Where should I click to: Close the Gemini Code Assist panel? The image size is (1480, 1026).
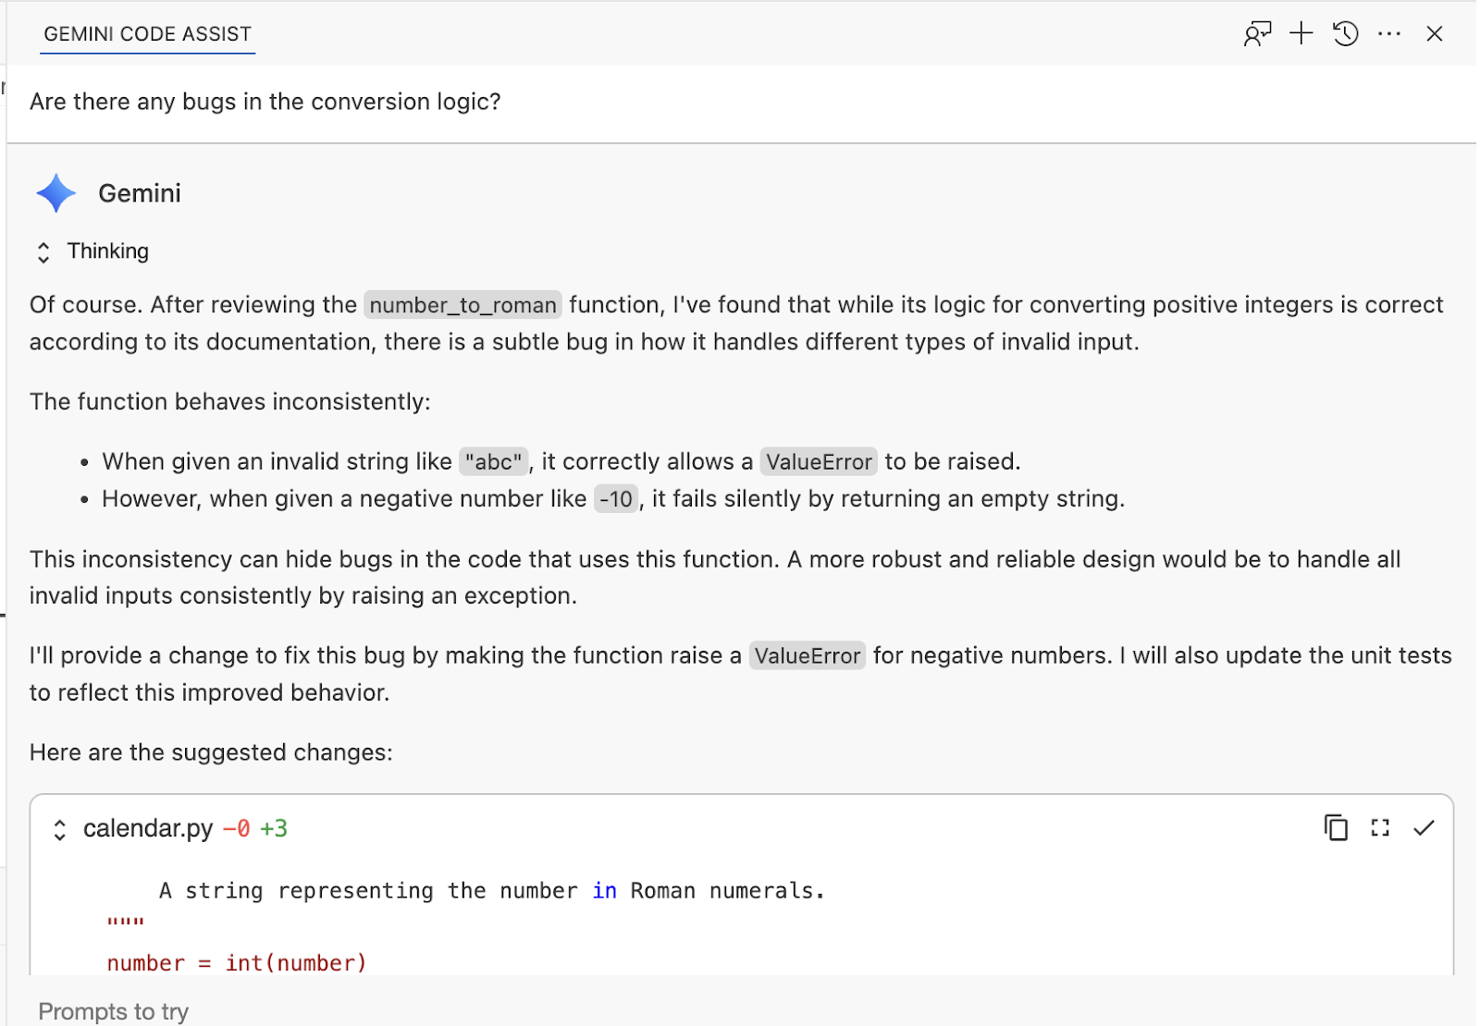(1435, 34)
